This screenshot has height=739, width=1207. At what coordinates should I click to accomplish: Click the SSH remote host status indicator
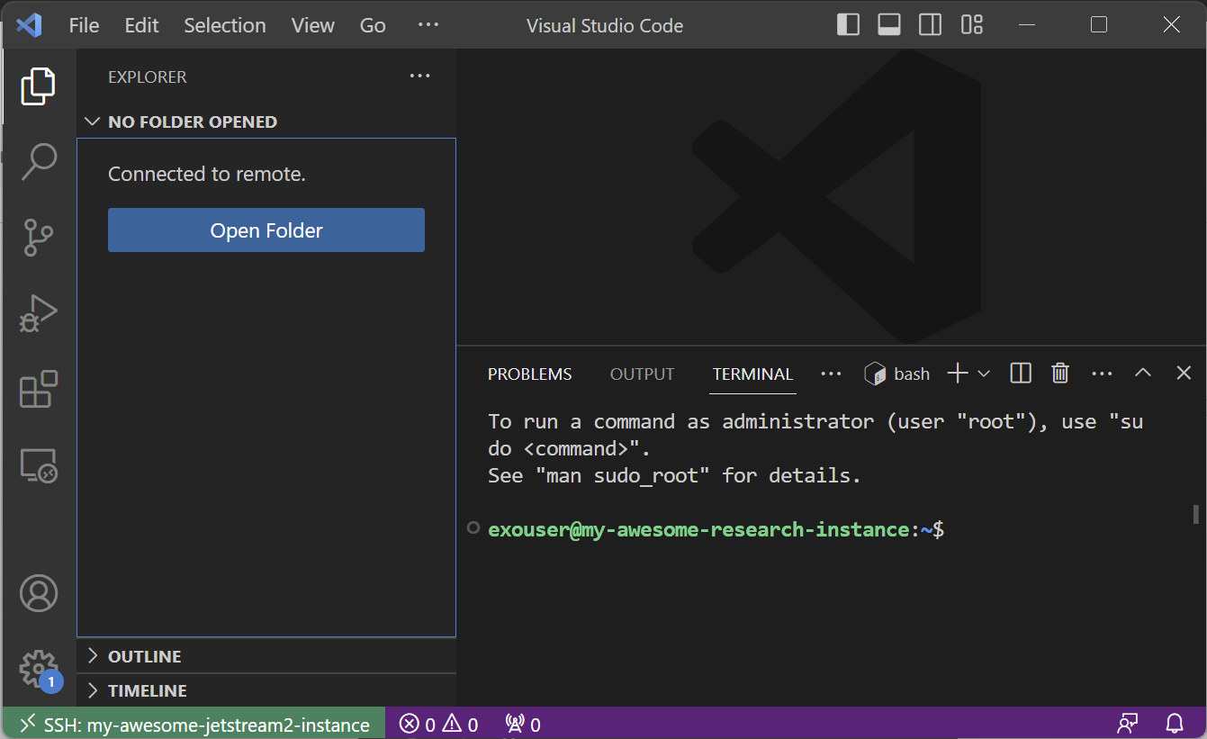pos(195,724)
